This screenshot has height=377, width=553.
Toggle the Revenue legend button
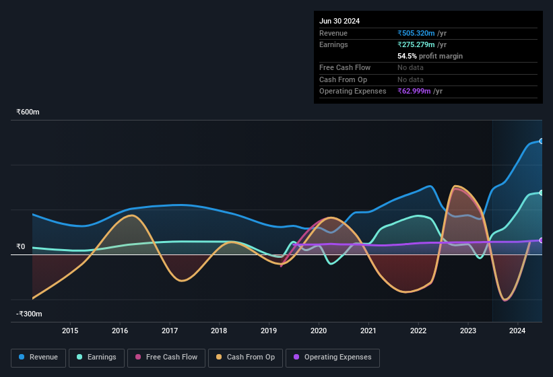tap(38, 357)
